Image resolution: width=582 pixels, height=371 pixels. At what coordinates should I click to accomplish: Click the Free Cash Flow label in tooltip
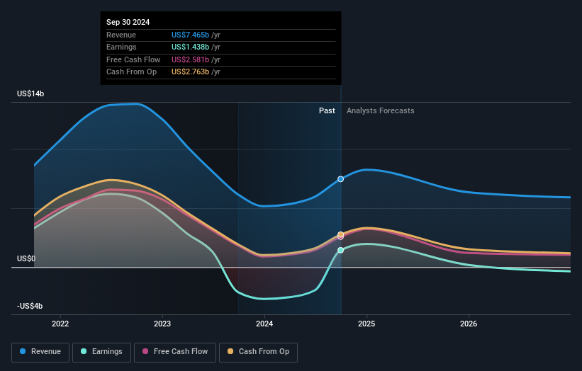point(133,59)
